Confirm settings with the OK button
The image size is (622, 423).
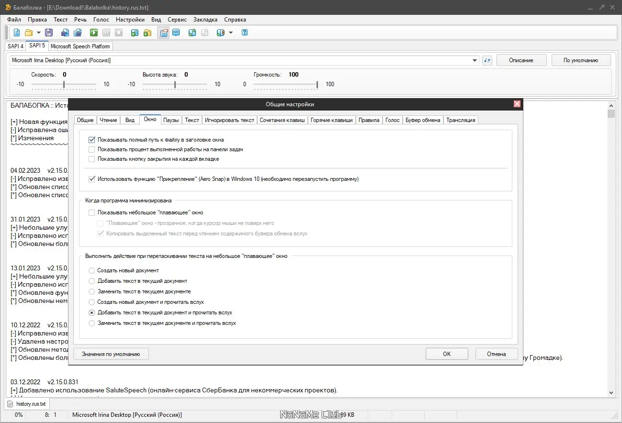pos(447,354)
